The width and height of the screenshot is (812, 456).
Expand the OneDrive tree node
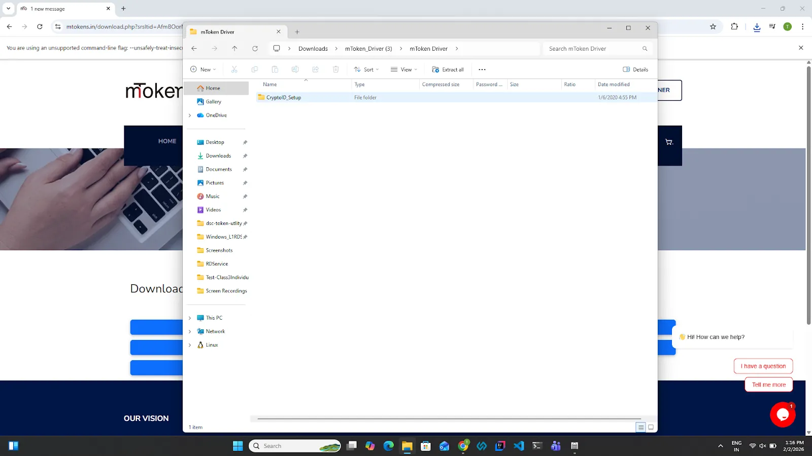click(x=190, y=116)
